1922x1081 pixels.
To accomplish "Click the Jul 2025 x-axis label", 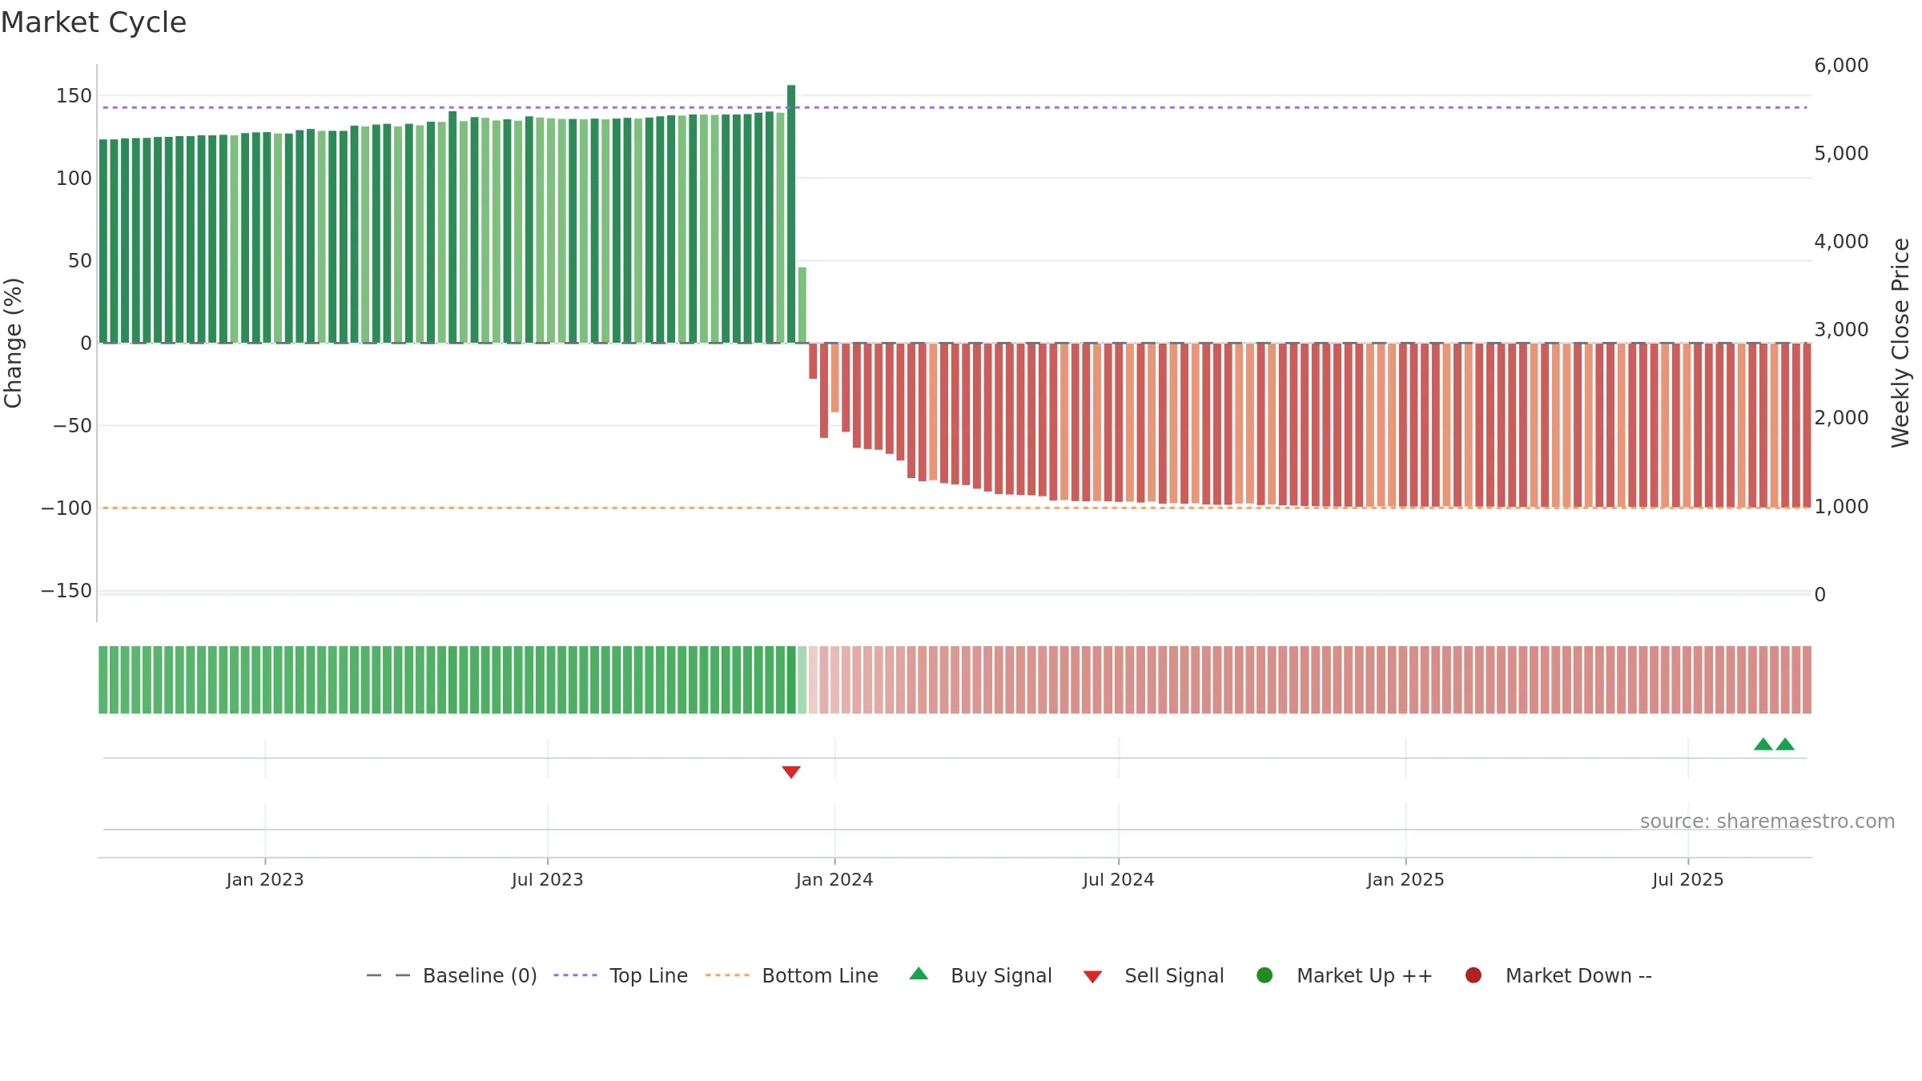I will tap(1688, 880).
